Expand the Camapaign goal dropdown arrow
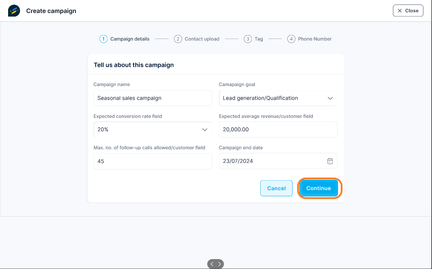The height and width of the screenshot is (269, 432). click(330, 98)
